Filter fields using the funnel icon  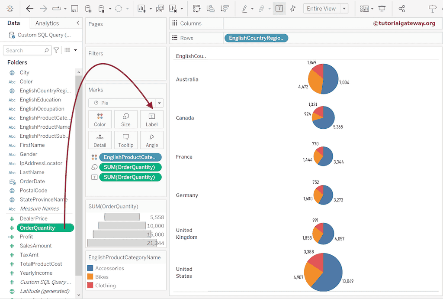[x=56, y=50]
